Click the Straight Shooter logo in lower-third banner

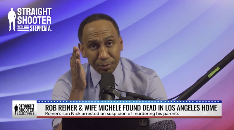tap(25, 110)
